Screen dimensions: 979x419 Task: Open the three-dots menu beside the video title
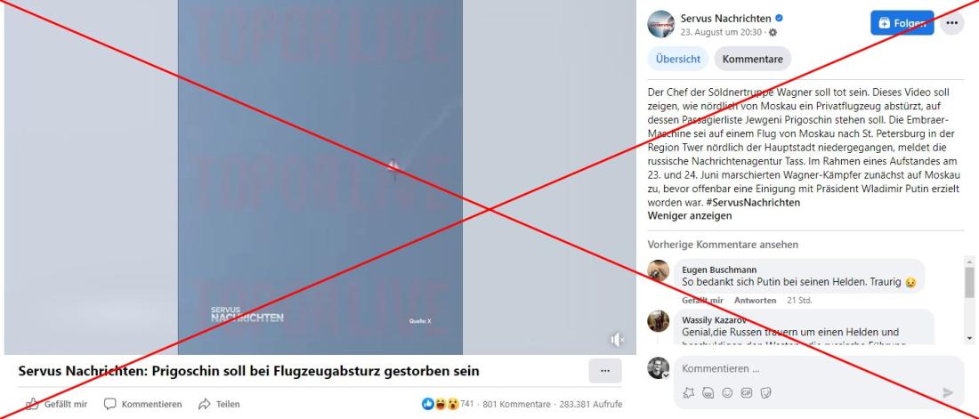tap(604, 371)
